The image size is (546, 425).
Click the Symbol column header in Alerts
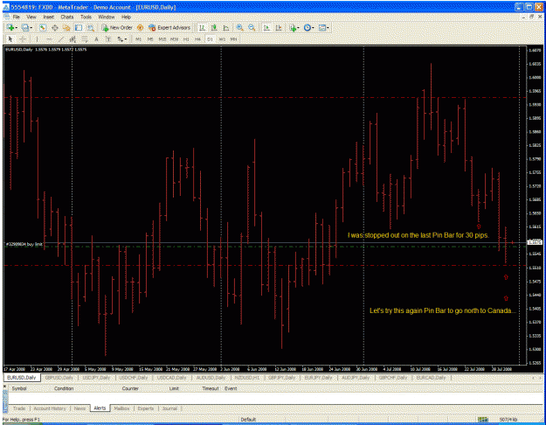[19, 388]
